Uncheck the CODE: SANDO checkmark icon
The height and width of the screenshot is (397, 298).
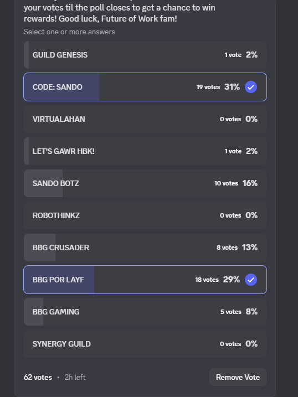(251, 87)
